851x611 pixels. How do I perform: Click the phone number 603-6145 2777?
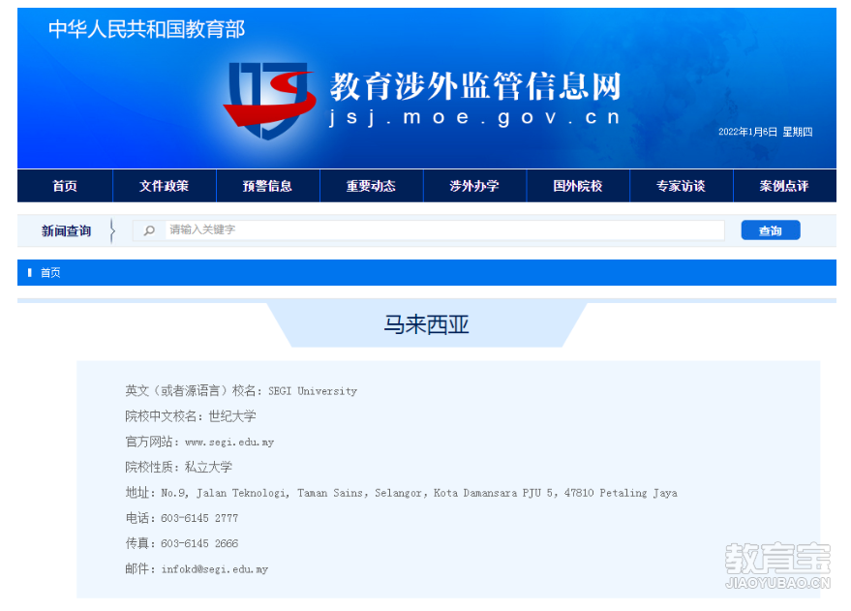point(199,518)
